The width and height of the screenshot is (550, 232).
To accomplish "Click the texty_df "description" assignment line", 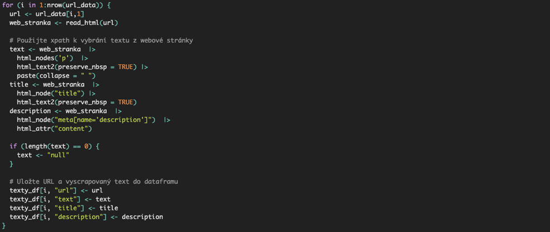I will (x=86, y=217).
